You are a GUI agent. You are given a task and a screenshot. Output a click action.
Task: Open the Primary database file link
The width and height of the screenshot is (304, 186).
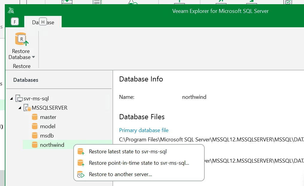(x=144, y=130)
